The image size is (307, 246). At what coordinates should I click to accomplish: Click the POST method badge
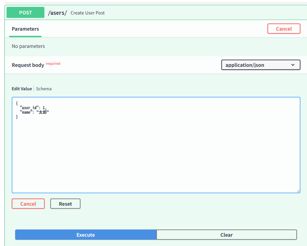click(x=25, y=12)
